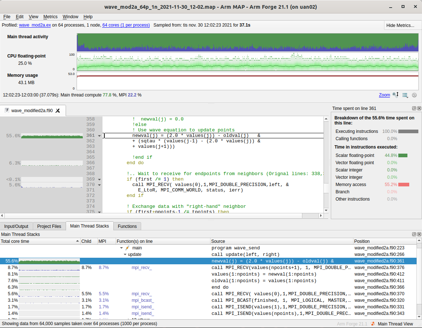
Task: Collapse the update function node
Action: coord(125,254)
